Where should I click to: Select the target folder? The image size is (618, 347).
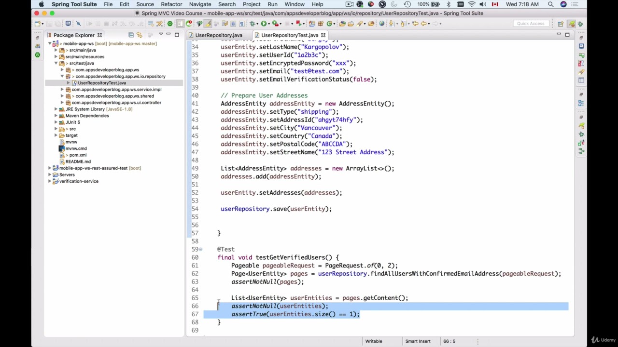click(x=71, y=135)
